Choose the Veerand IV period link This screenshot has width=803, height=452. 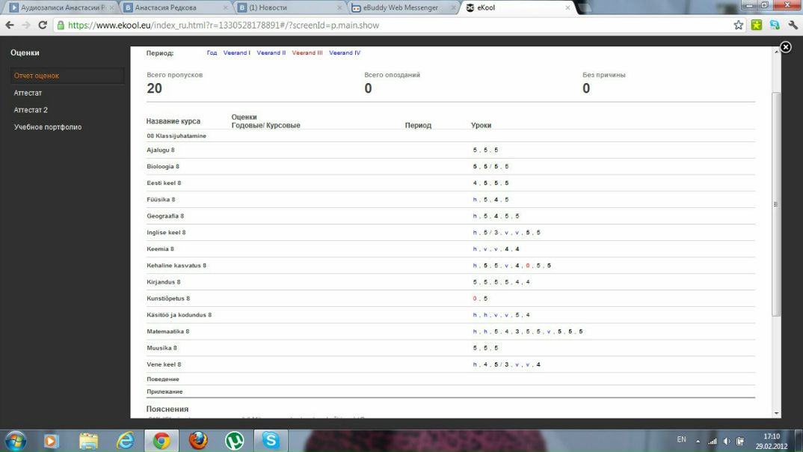pos(345,53)
